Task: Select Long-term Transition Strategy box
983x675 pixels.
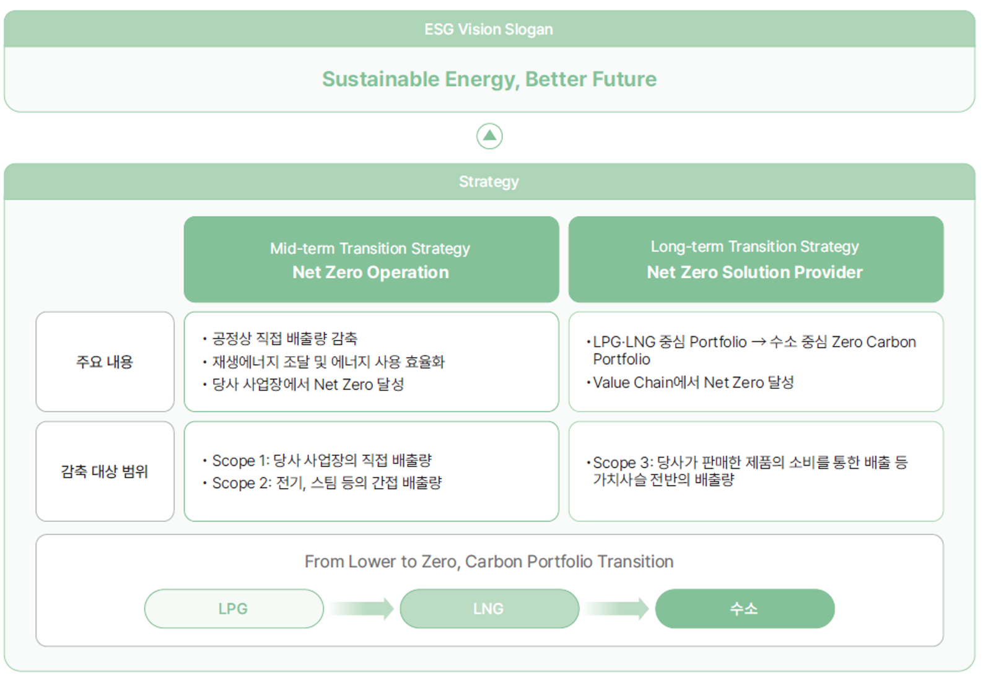Action: [756, 259]
